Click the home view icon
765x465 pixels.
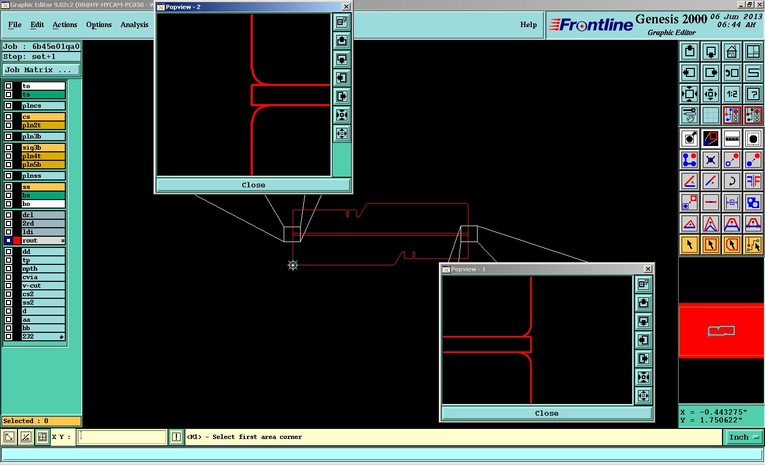732,51
